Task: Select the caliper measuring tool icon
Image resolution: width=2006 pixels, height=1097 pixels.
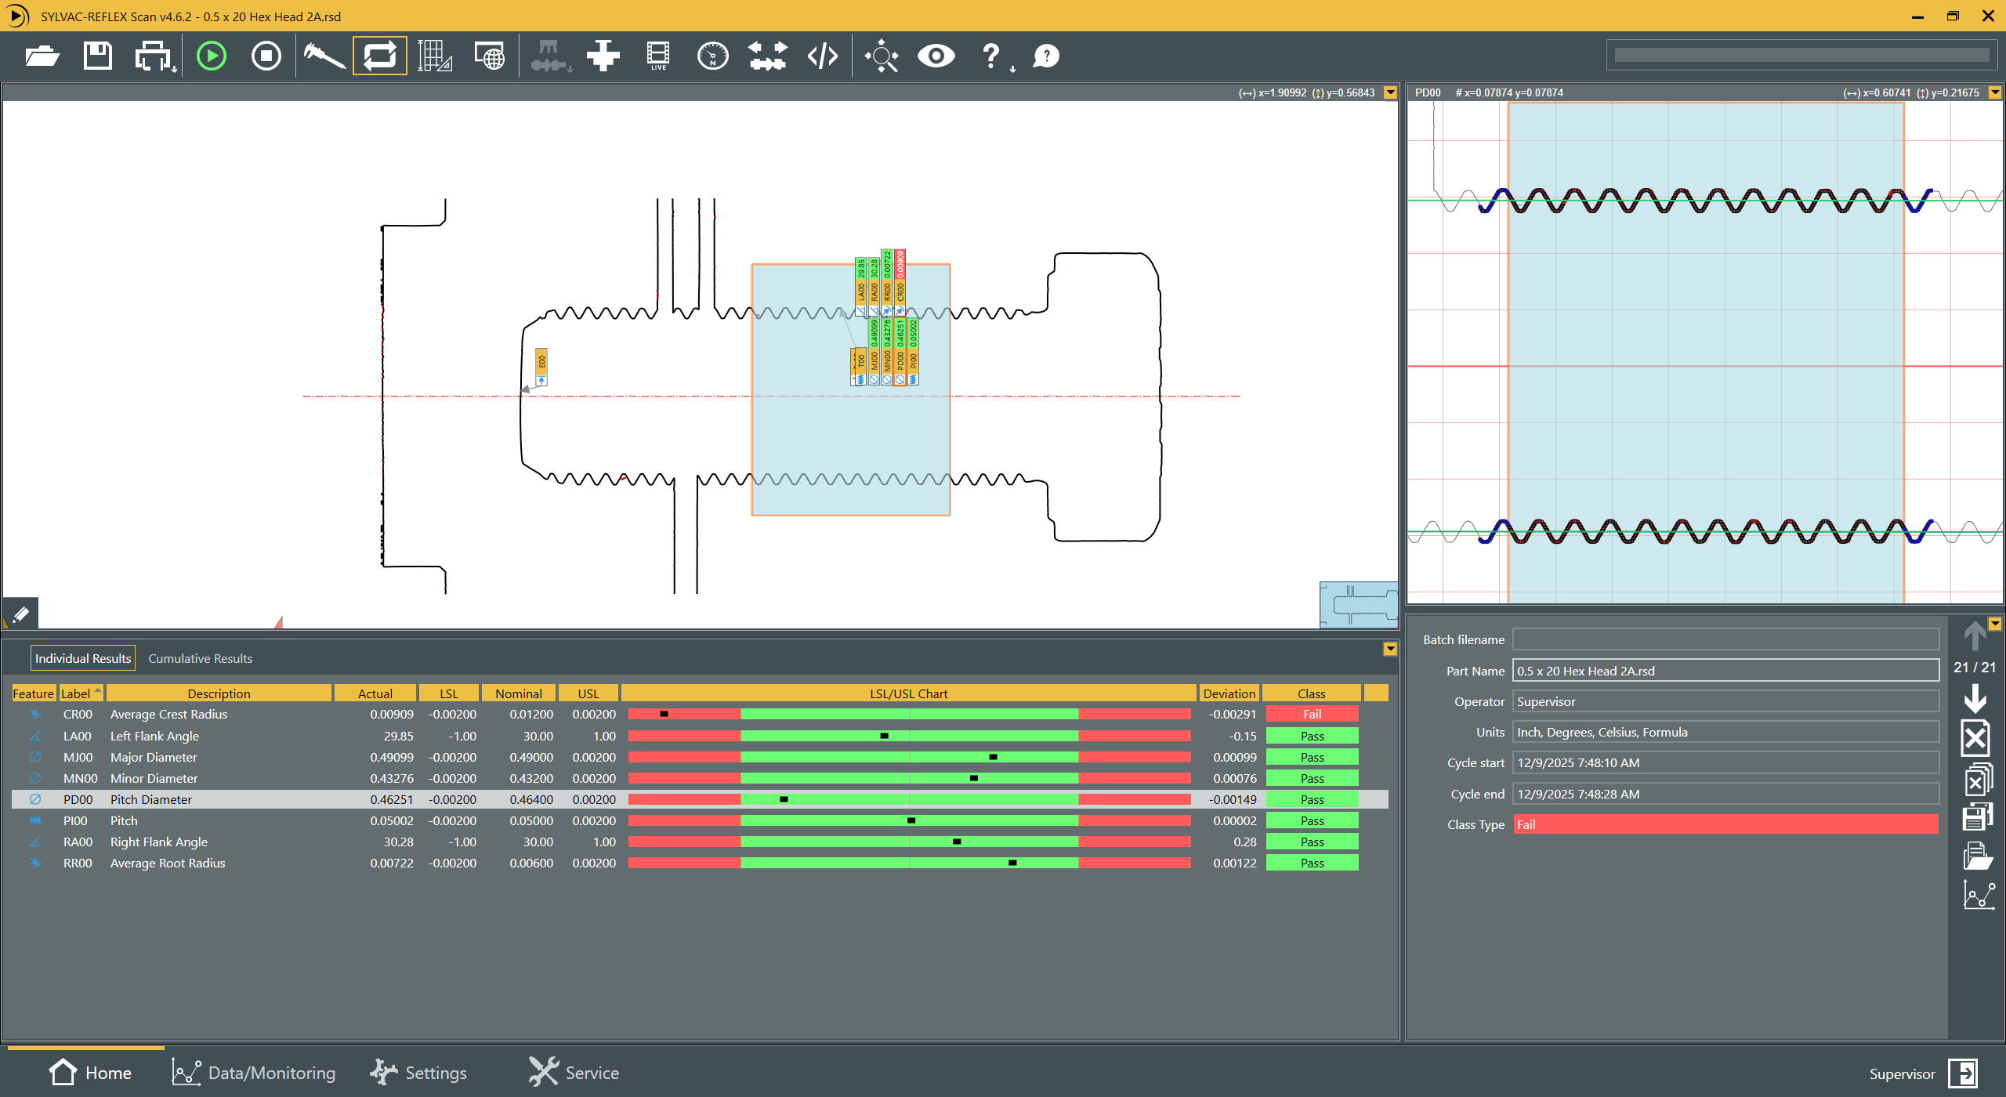Action: pyautogui.click(x=324, y=56)
